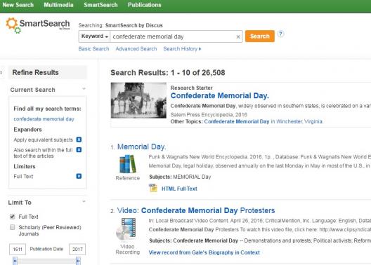Click the orange Search button

click(x=260, y=36)
